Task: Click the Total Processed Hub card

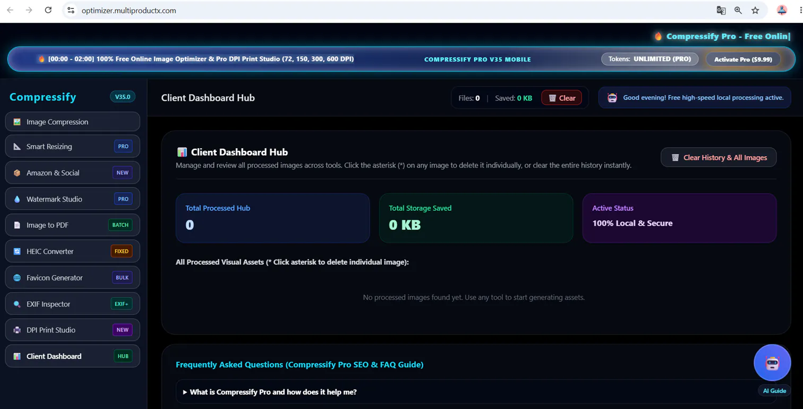Action: point(272,218)
